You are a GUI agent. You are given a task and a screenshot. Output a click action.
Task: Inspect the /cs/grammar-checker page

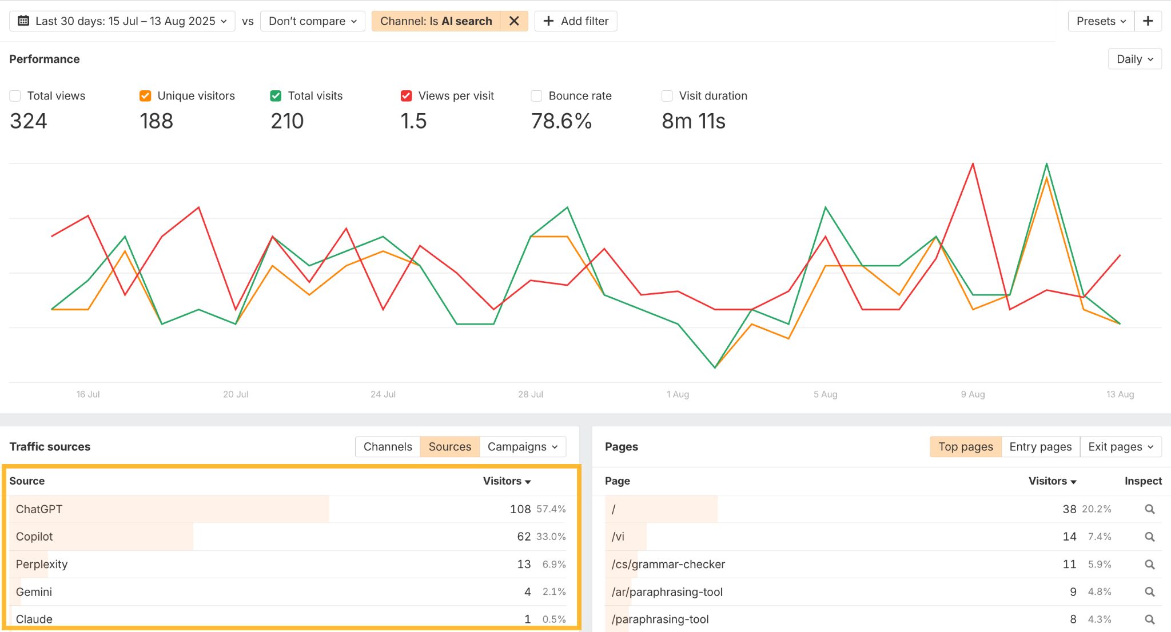(1149, 564)
